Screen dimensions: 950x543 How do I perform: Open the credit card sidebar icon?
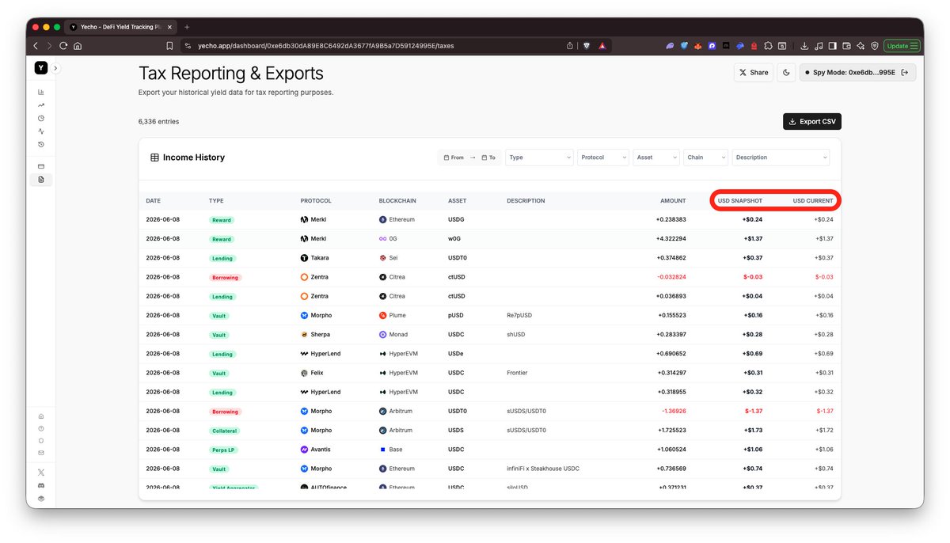click(x=41, y=166)
